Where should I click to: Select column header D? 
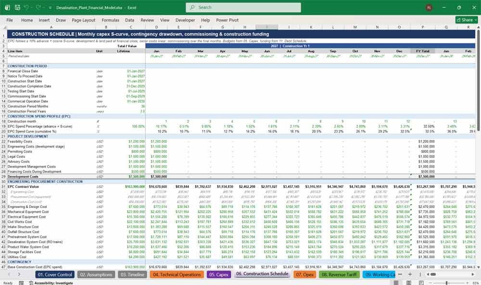click(x=156, y=27)
